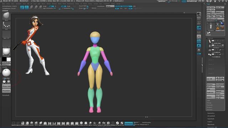228x128 pixels.
Task: Open the Texture Off selector
Action: tap(6, 43)
